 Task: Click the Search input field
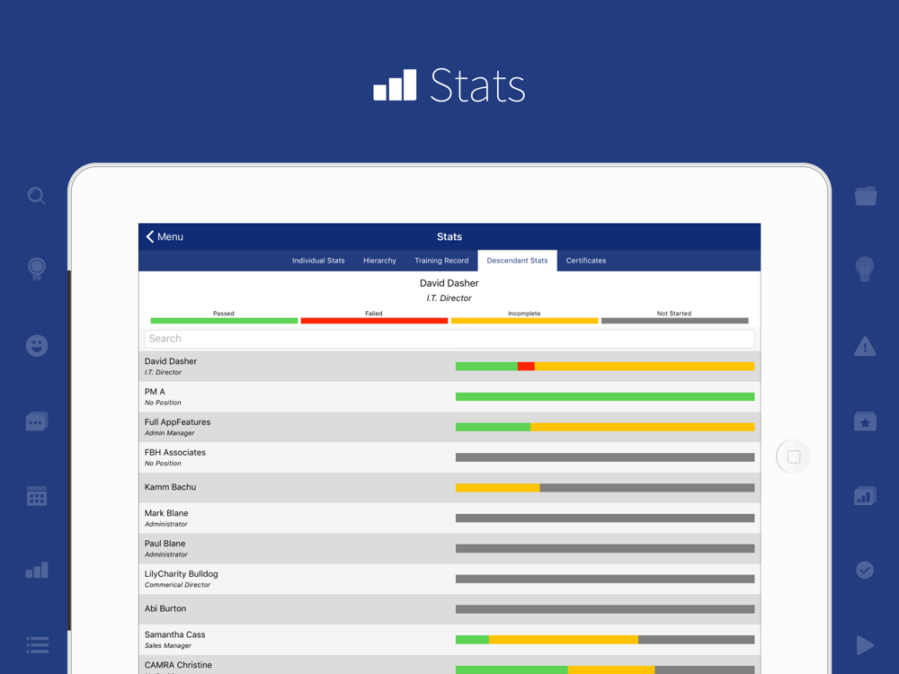[449, 339]
